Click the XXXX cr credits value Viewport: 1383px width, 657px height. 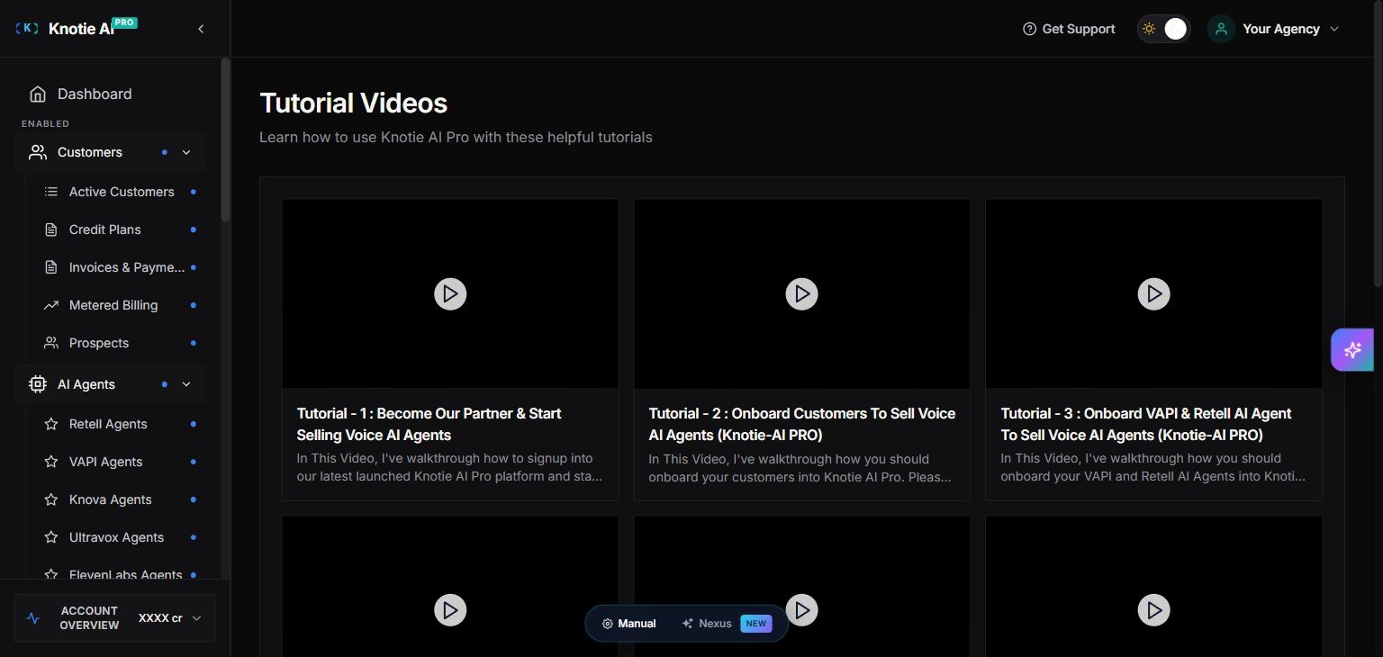160,618
